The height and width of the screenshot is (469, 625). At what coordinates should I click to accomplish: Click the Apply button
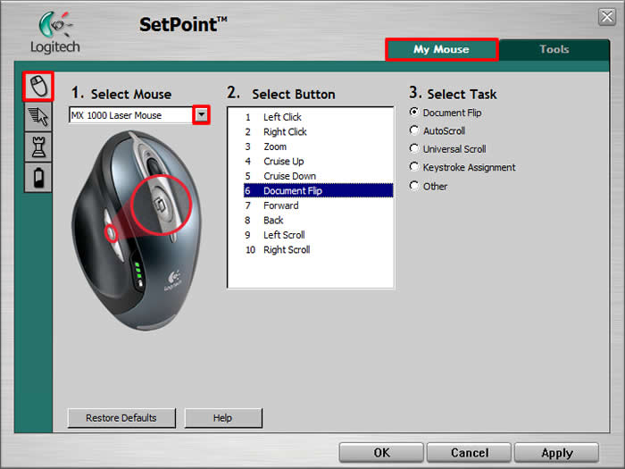click(x=556, y=453)
